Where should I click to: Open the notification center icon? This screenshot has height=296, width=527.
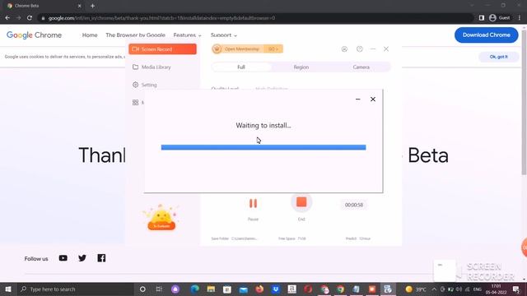[x=516, y=289]
